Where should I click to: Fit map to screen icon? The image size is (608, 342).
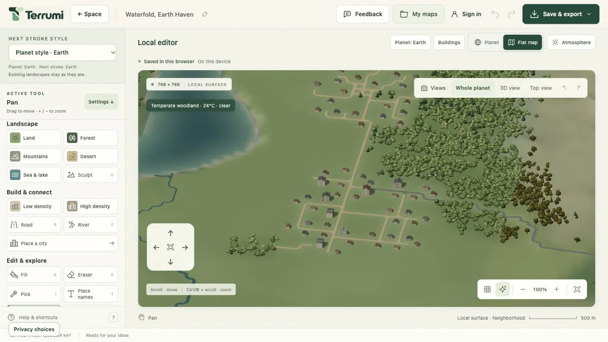tap(577, 289)
